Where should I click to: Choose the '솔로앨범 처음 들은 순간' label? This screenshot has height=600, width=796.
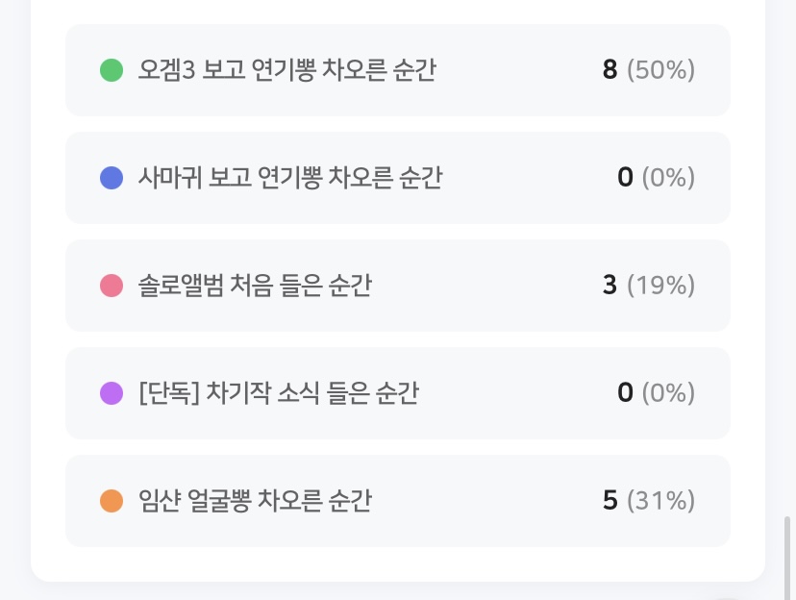[x=255, y=286]
